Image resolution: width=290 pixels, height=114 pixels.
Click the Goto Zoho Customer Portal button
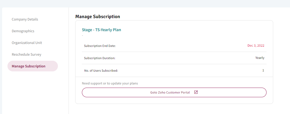point(174,92)
